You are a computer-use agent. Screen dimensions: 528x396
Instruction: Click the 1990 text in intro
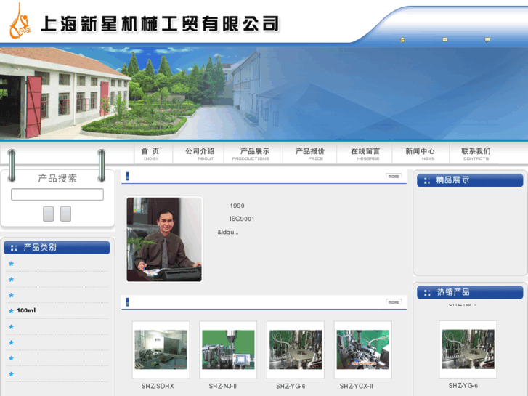237,206
